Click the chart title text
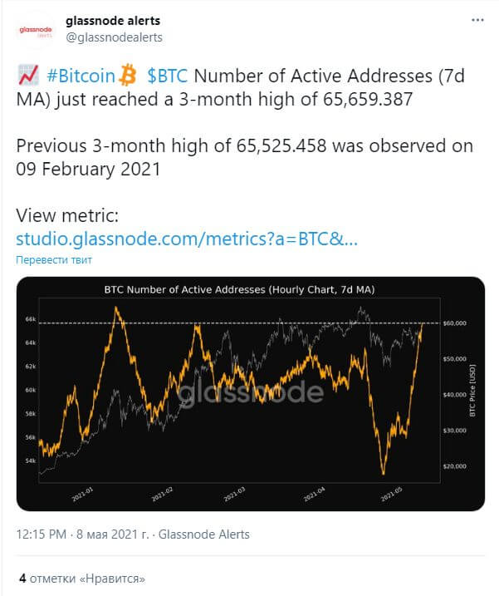This screenshot has width=499, height=596. 239,289
